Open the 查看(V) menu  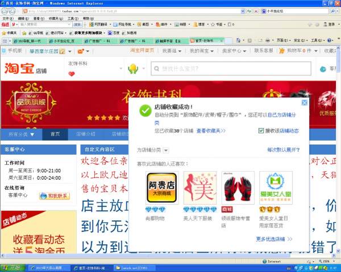pyautogui.click(x=39, y=19)
